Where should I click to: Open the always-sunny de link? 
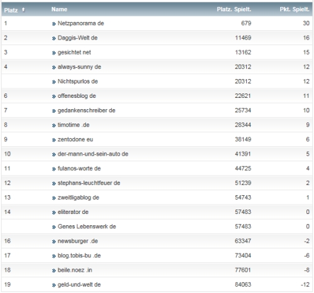tap(79, 67)
